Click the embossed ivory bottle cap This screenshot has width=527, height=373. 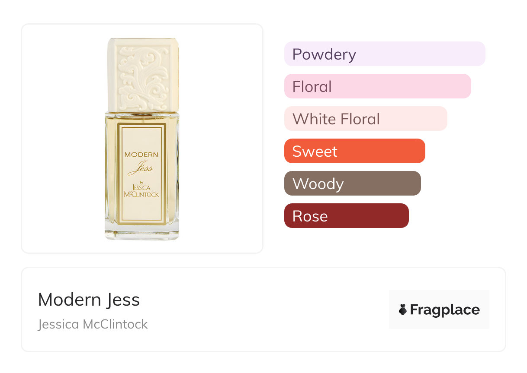click(x=142, y=75)
